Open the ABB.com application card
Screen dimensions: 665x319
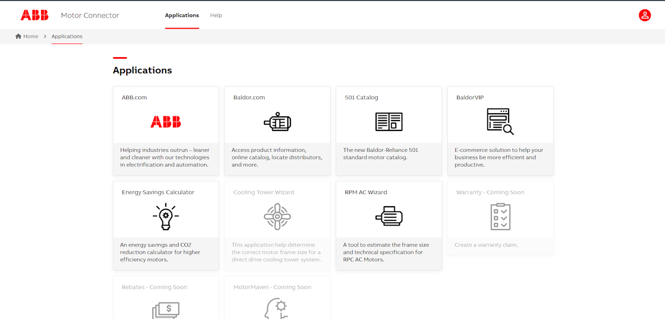coord(166,130)
